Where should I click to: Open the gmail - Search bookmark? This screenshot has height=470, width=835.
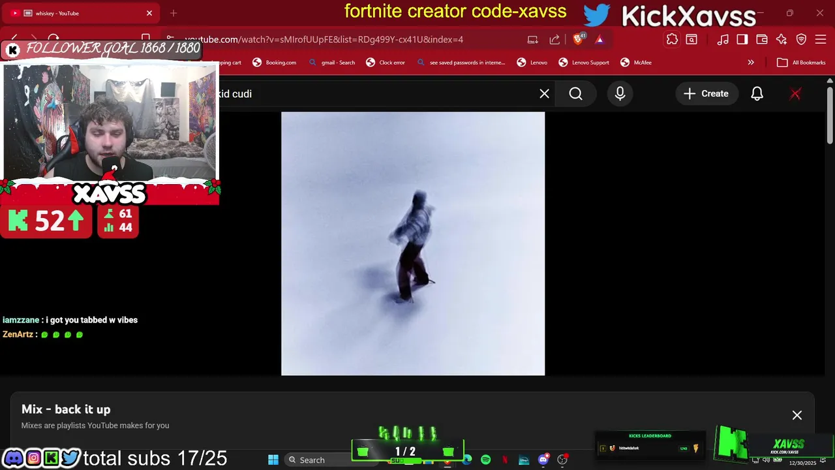tap(332, 63)
